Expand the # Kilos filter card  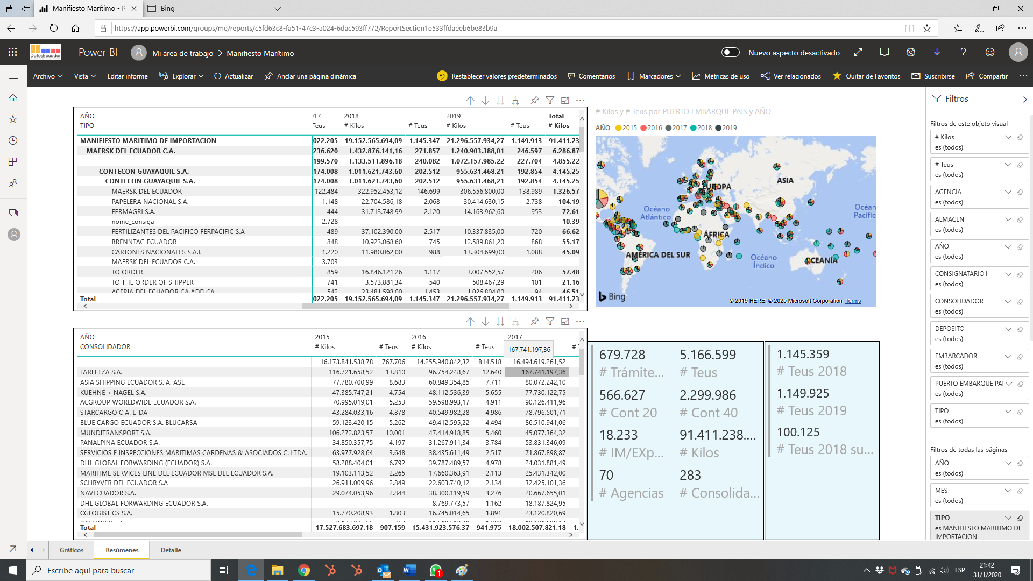[1008, 137]
